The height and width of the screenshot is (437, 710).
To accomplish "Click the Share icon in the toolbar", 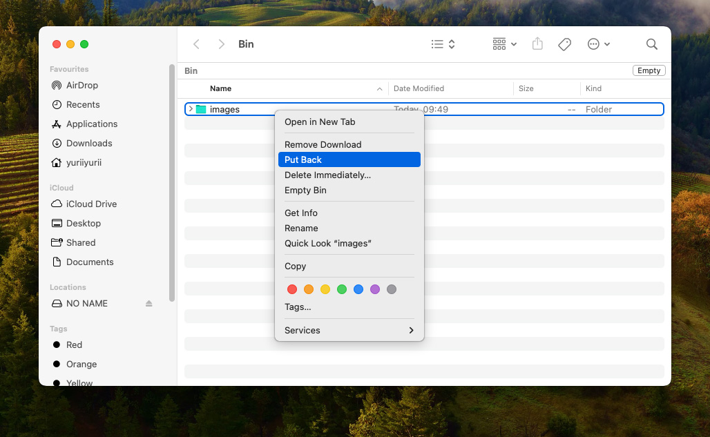I will pyautogui.click(x=537, y=43).
